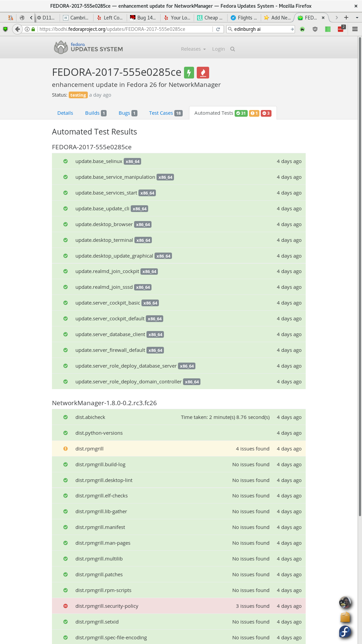Go back with the browser back arrow
Screen dimensions: 362x644
[17, 29]
